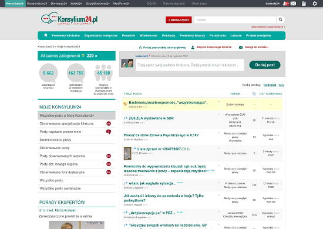323x229 pixels.
Task: Click the green Dodaj post button
Action: tap(265, 65)
